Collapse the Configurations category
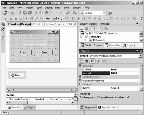Viewport: 144px width, 115px height. click(x=80, y=77)
